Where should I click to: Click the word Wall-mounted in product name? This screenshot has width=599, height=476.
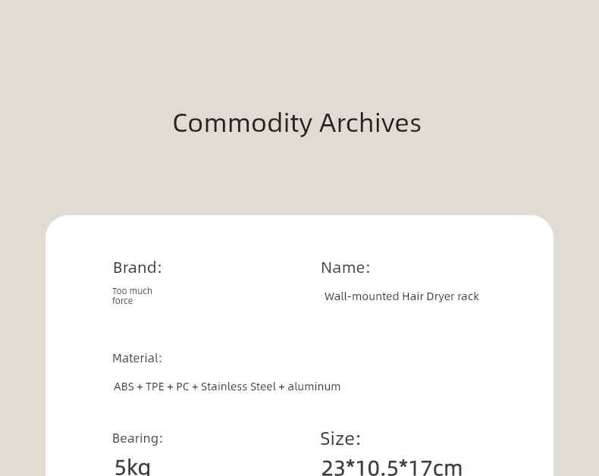coord(362,296)
